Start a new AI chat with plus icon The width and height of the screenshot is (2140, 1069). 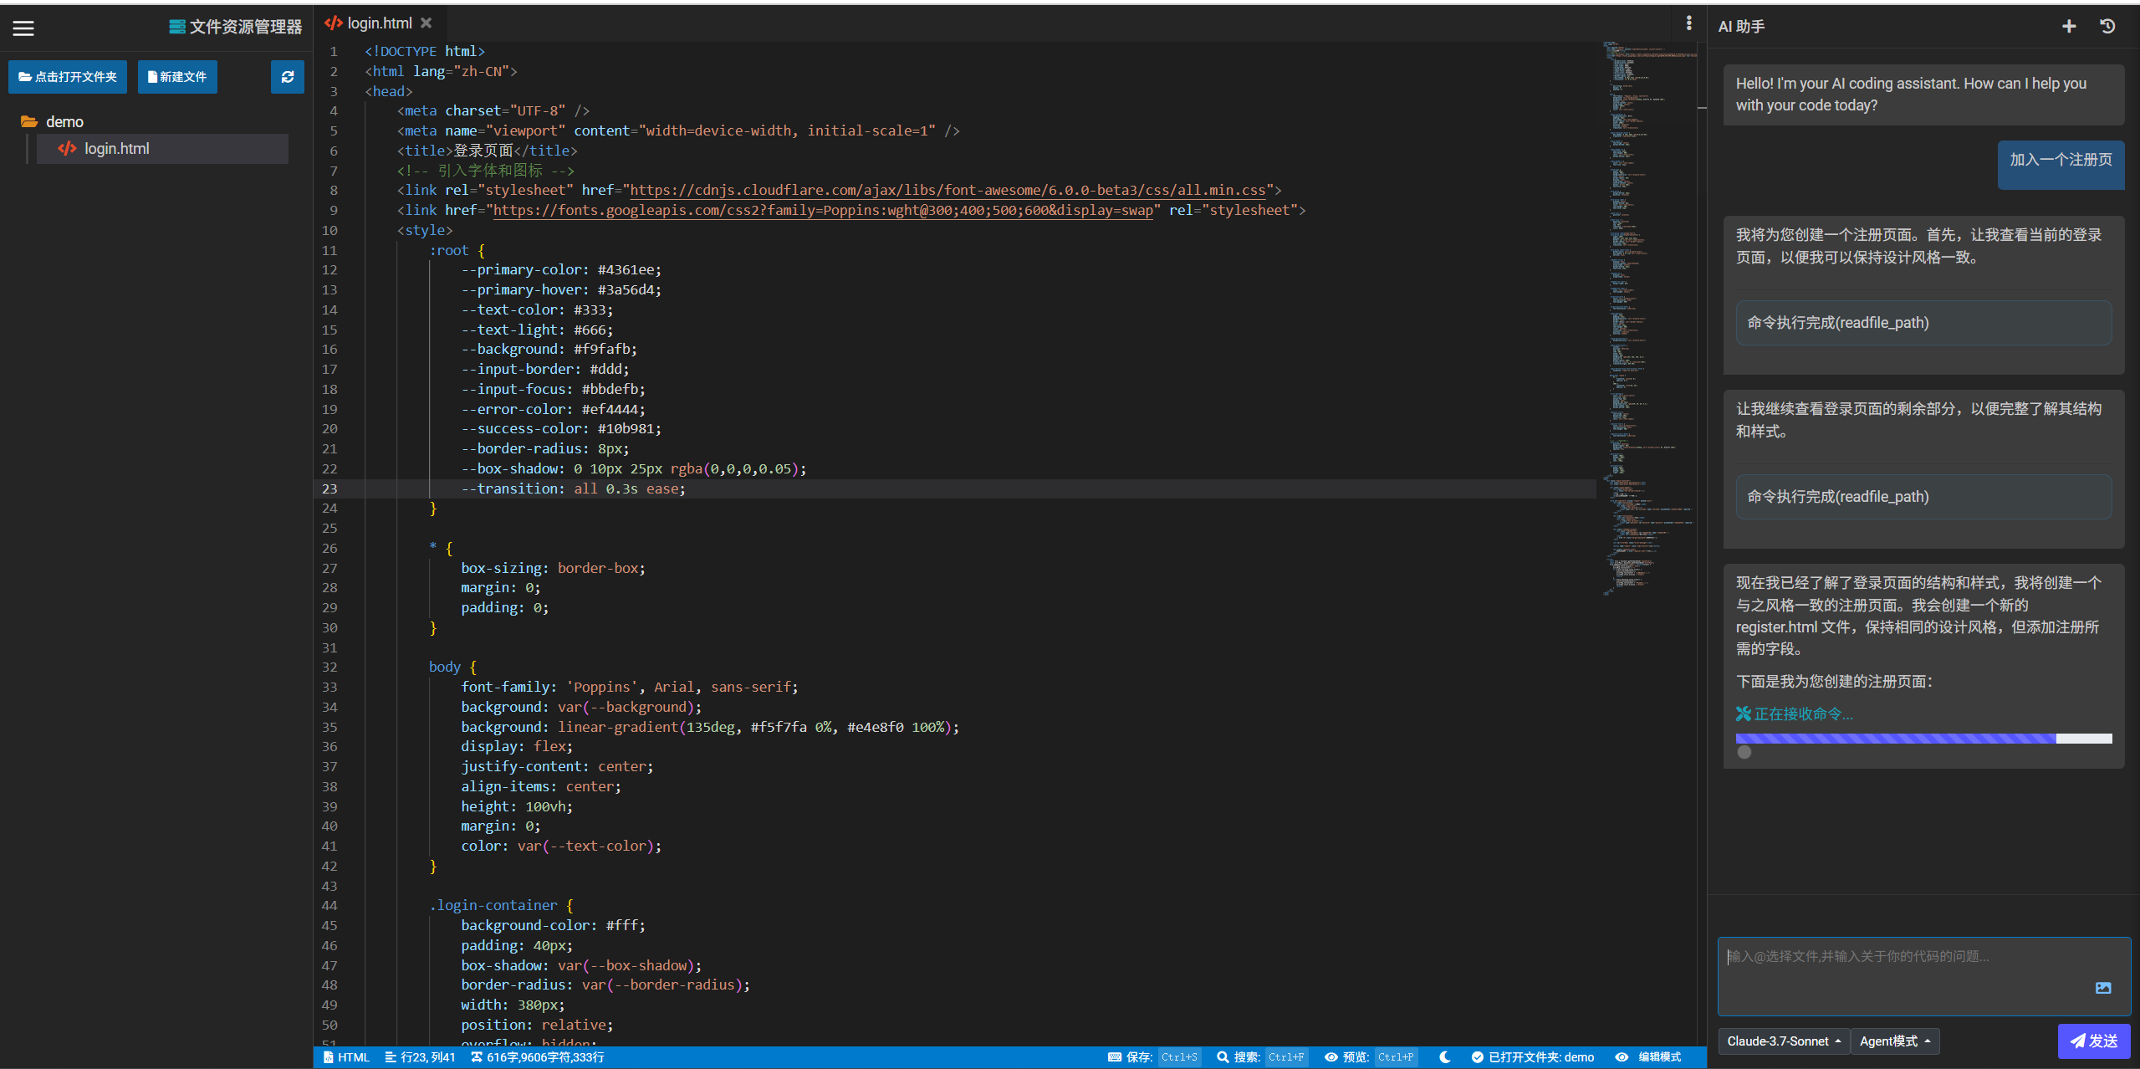tap(2069, 27)
